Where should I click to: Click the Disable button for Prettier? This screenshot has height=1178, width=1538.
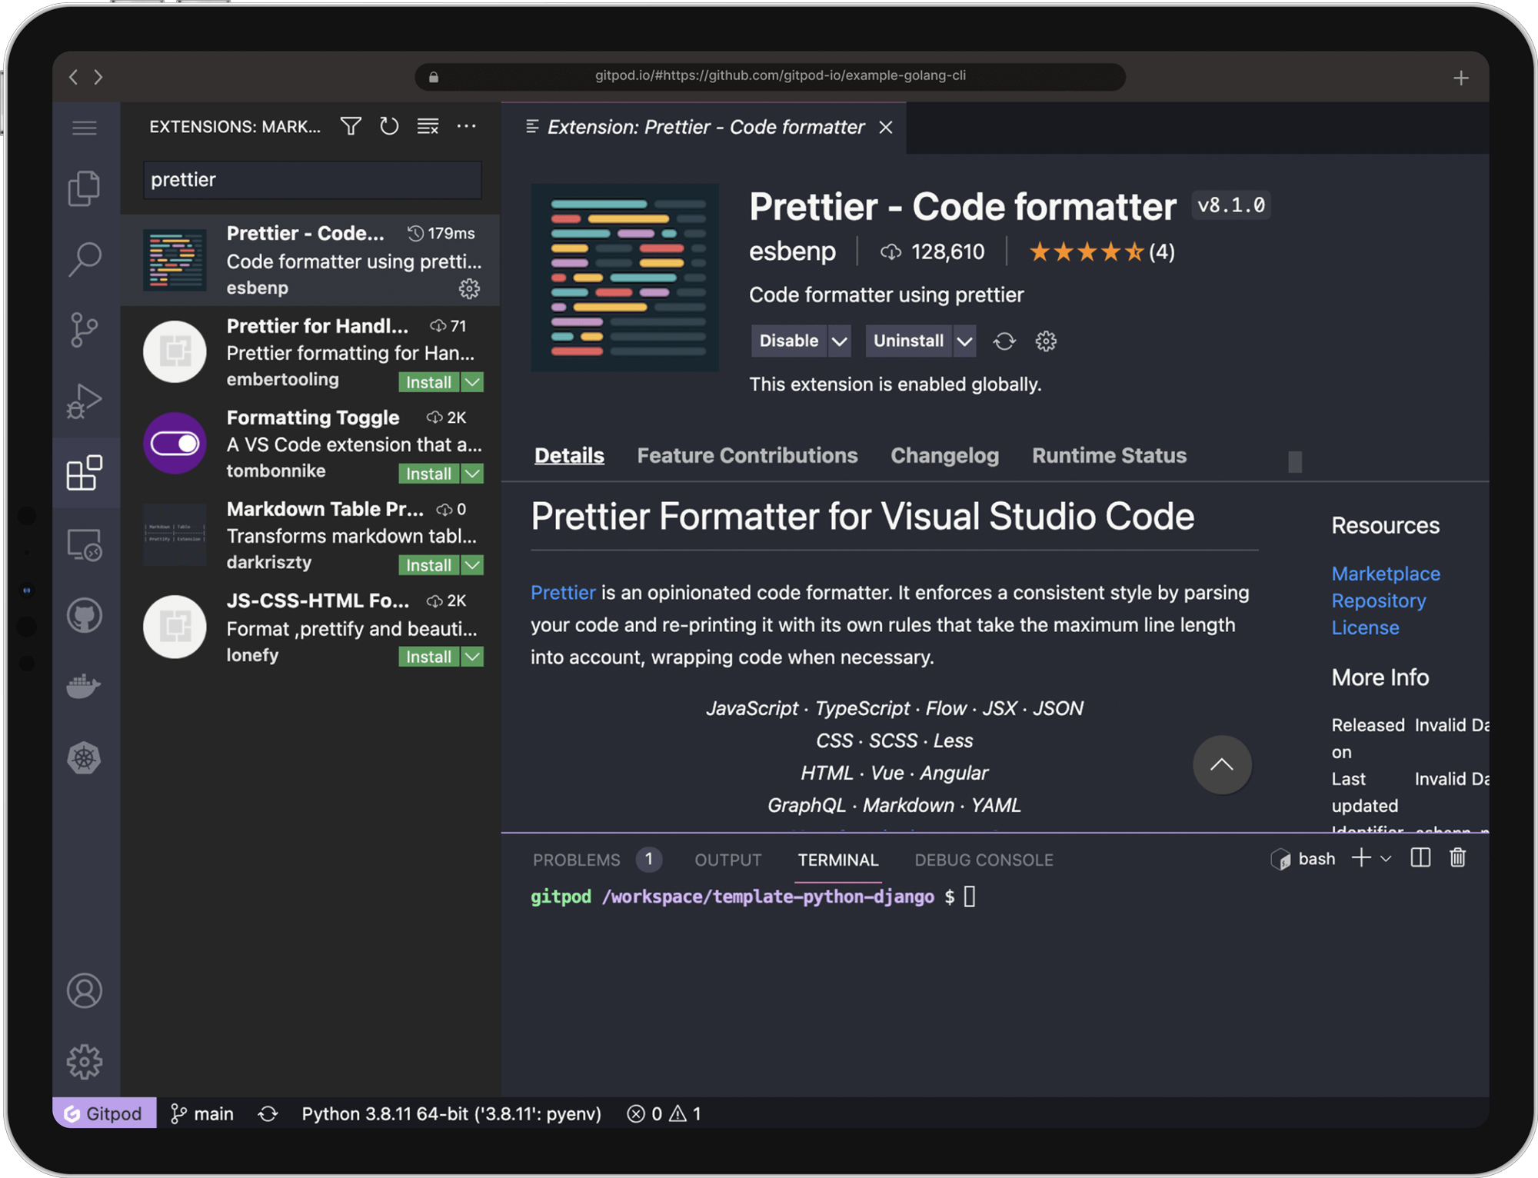tap(788, 341)
